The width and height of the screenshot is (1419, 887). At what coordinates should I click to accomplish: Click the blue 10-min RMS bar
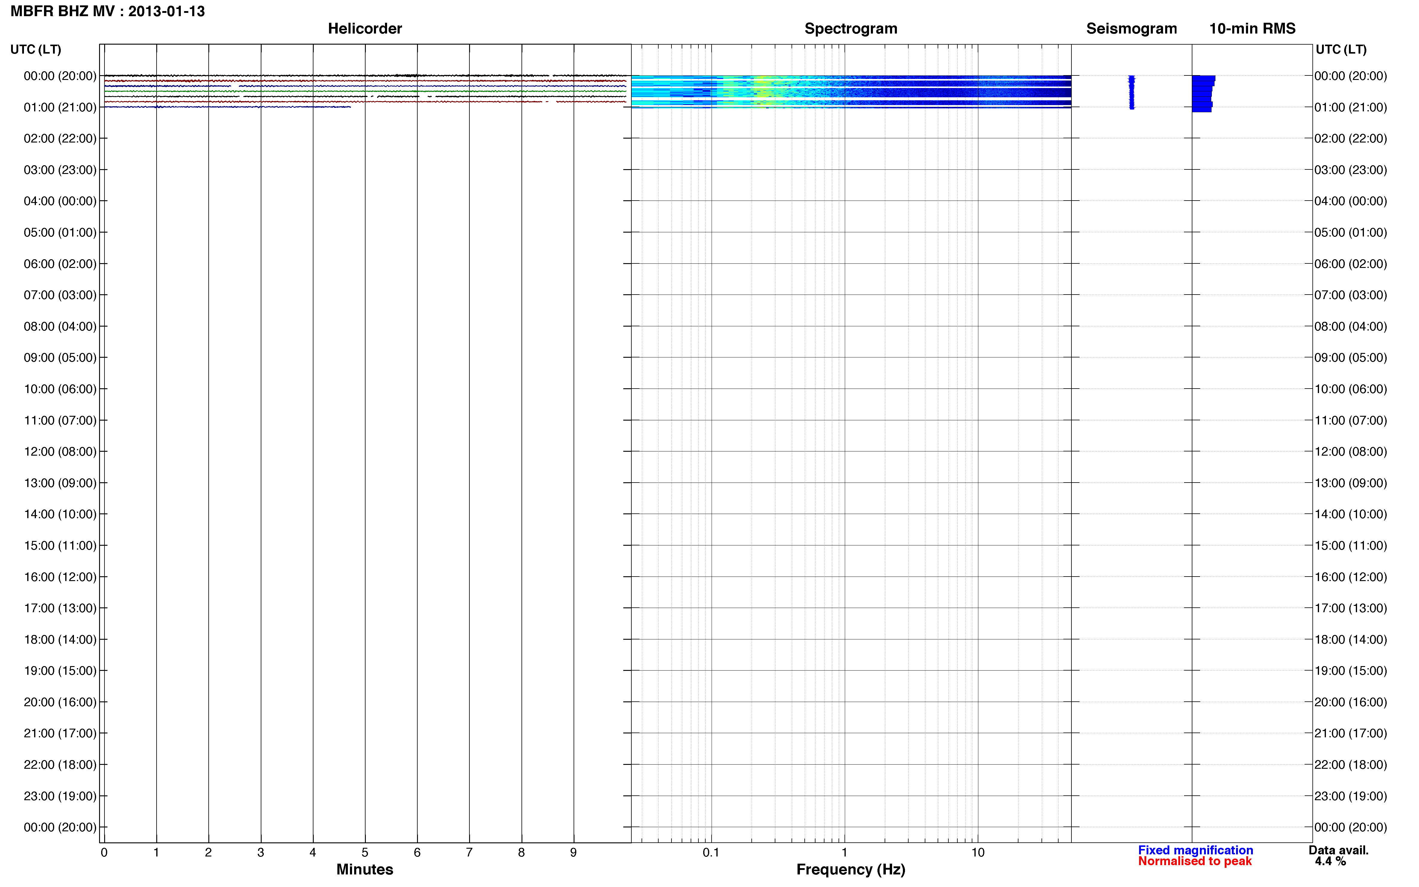pyautogui.click(x=1203, y=93)
